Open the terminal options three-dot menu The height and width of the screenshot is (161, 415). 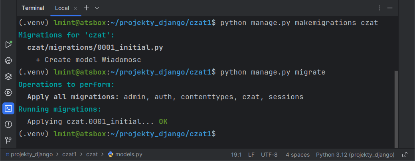pos(379,8)
